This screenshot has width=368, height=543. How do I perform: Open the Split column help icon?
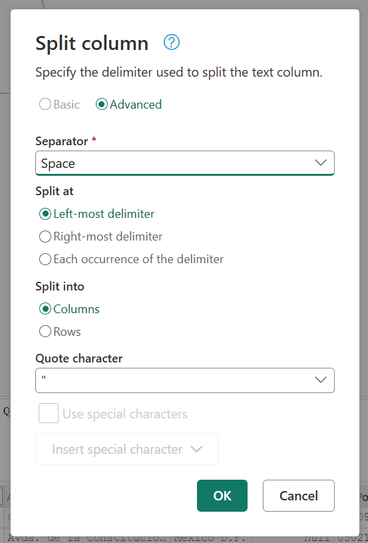pyautogui.click(x=172, y=43)
